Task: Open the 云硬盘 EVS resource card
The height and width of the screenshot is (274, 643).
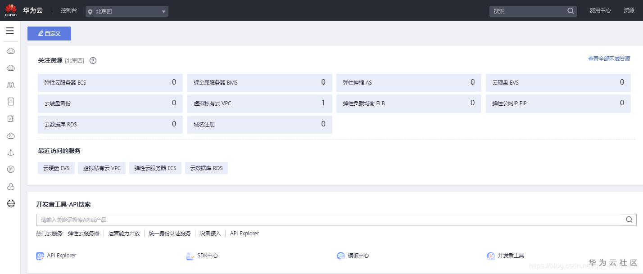Action: tap(558, 83)
